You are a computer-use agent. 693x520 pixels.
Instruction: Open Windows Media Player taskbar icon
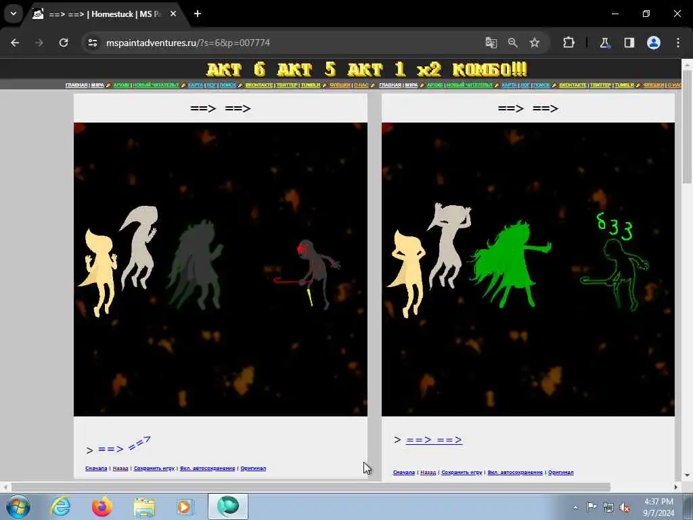[x=185, y=506]
